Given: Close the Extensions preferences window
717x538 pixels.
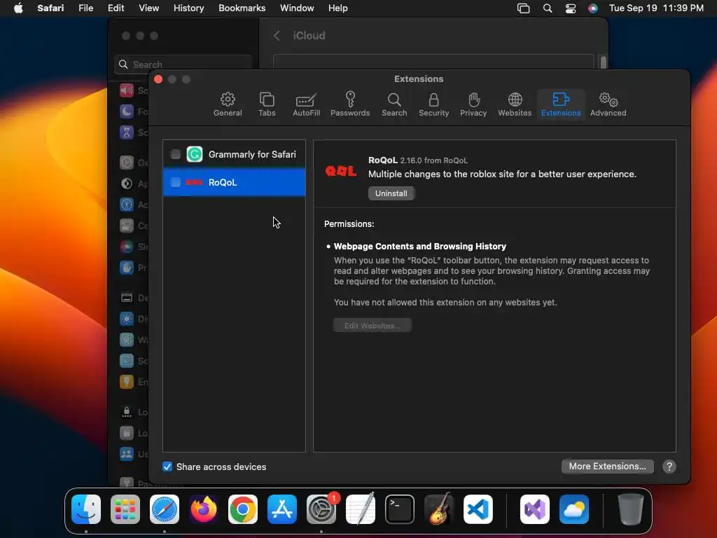Looking at the screenshot, I should click(x=158, y=79).
